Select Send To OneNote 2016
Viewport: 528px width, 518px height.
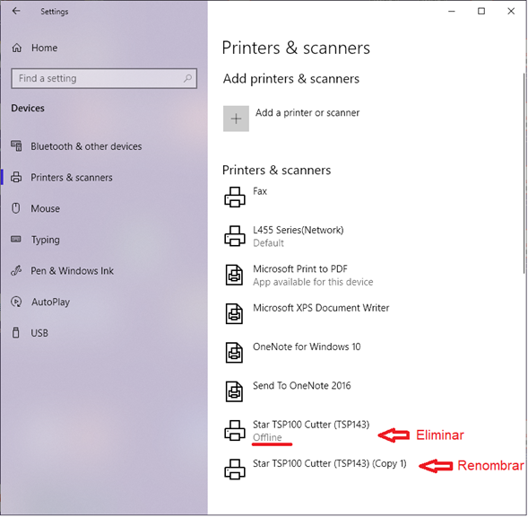pos(302,385)
